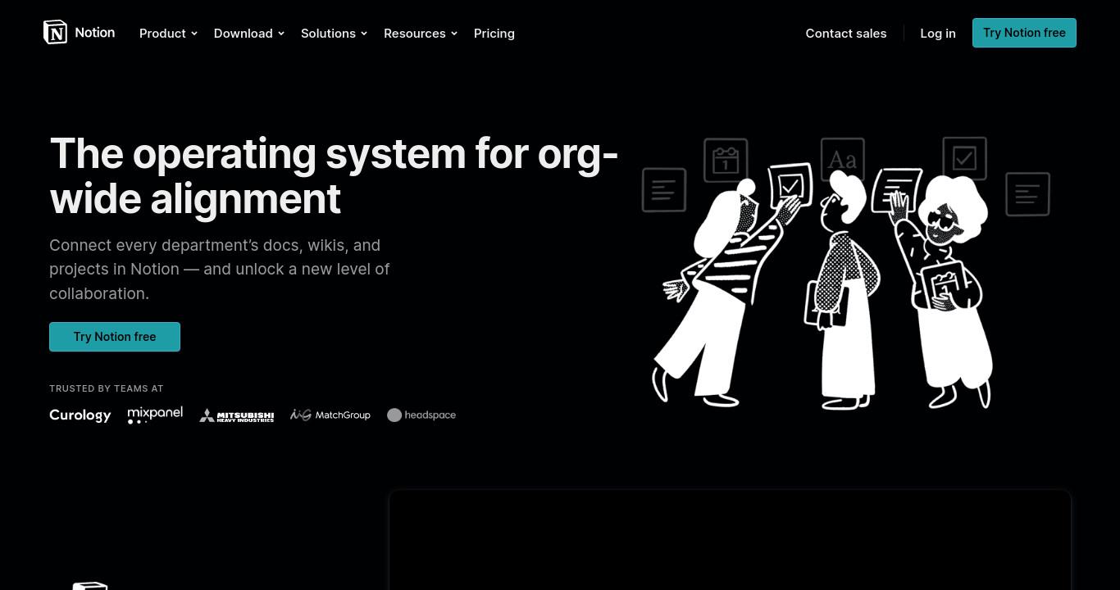1120x590 pixels.
Task: Click the document card touched by right figure
Action: coord(897,189)
